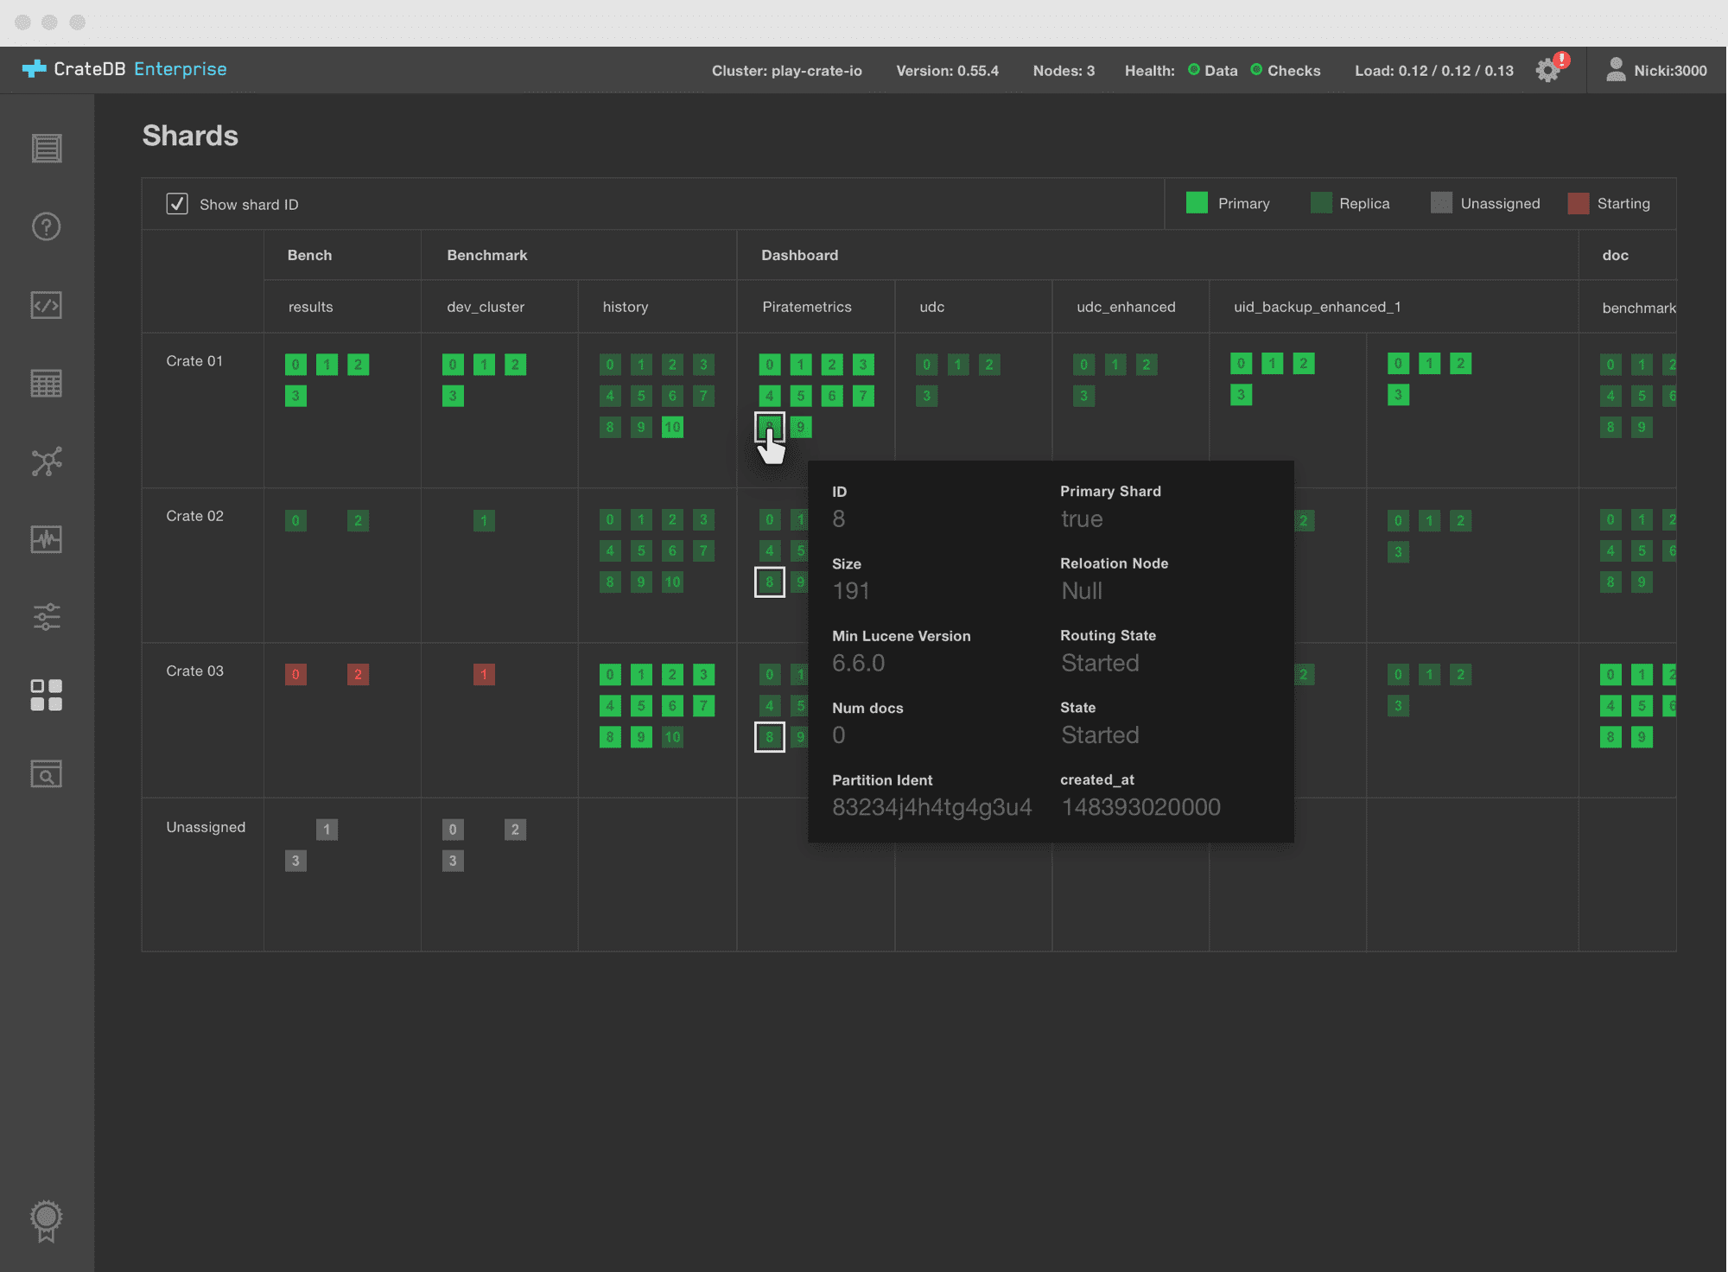Click the gear notifications icon with alert
The image size is (1728, 1272).
coord(1548,70)
